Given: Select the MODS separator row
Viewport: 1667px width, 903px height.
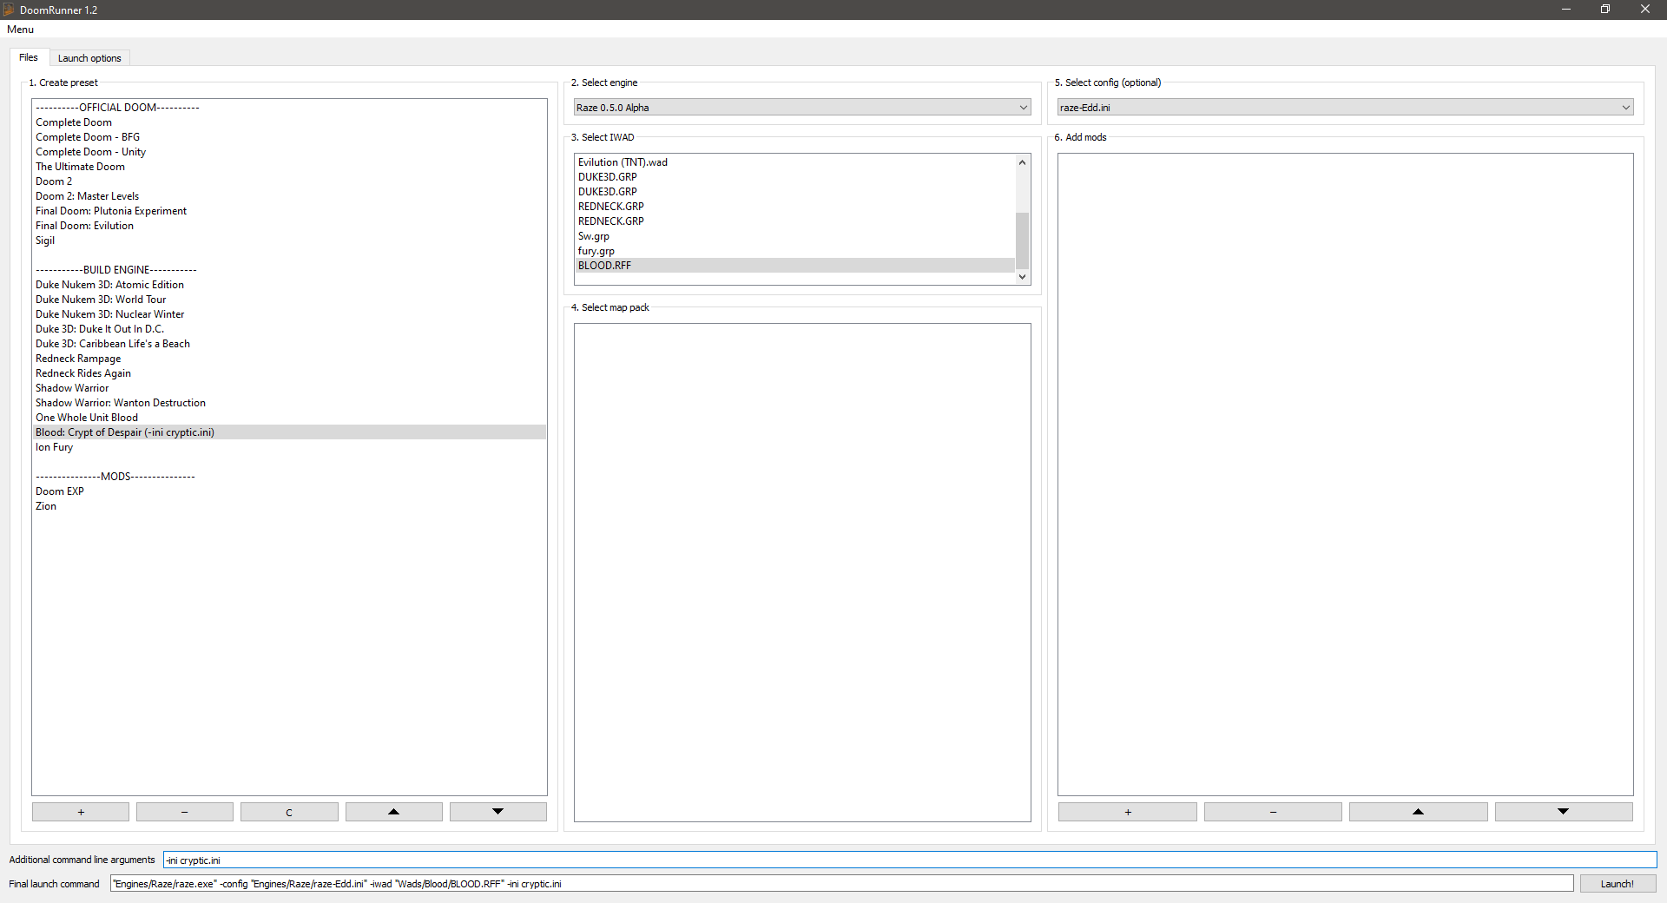Looking at the screenshot, I should (289, 477).
